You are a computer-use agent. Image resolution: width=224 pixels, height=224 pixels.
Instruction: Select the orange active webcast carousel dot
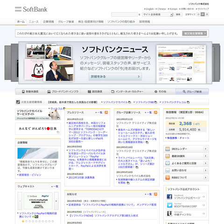coord(23,221)
